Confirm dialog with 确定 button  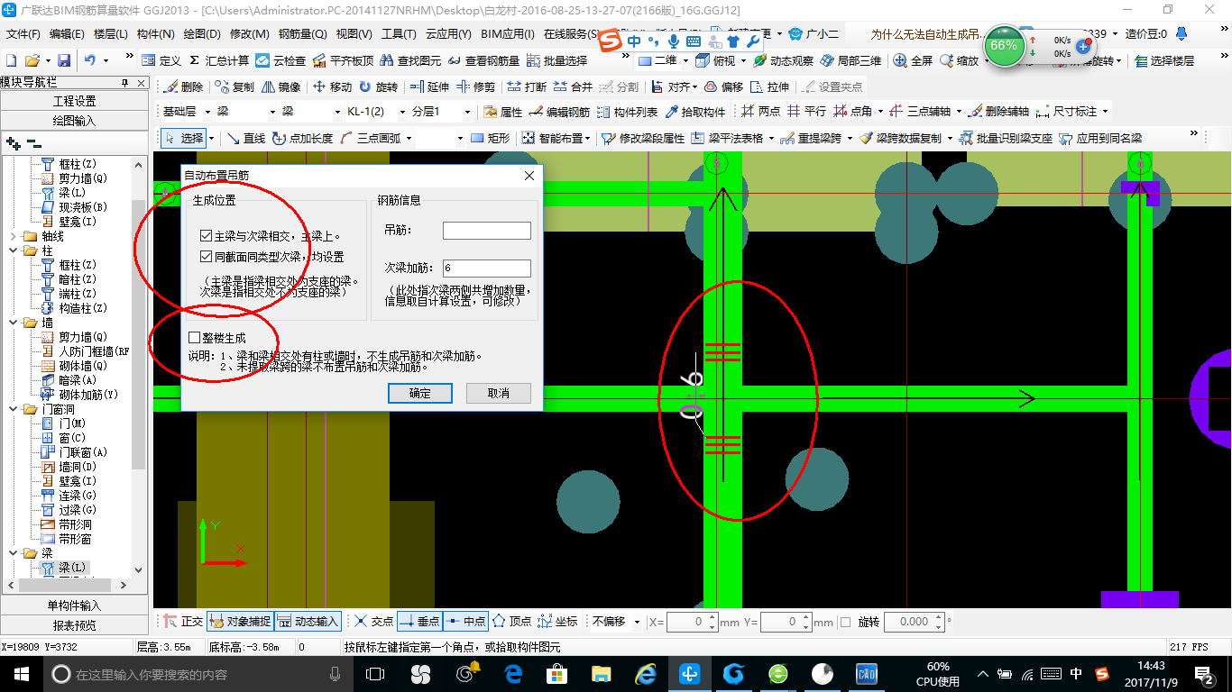[419, 393]
